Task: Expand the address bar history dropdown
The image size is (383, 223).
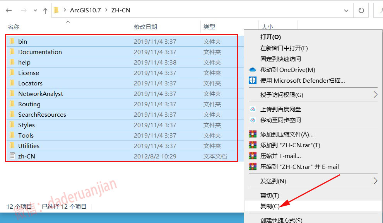Action: click(346, 10)
